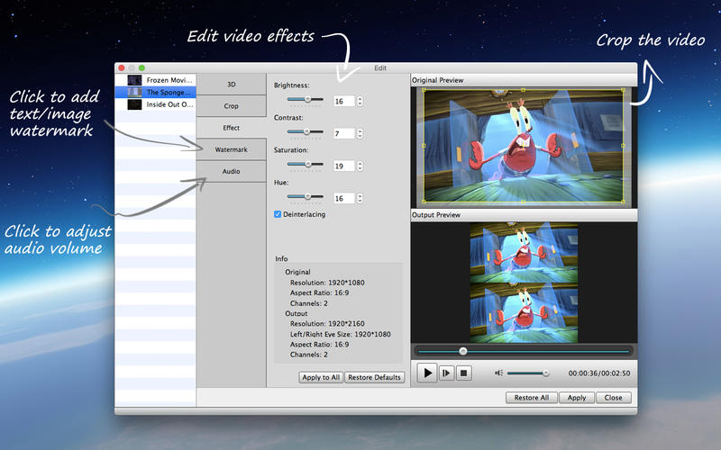Click the Hue value field showing 16

[x=344, y=198]
